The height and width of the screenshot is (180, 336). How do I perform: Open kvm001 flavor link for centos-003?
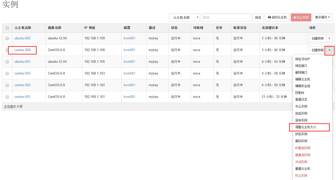[x=129, y=73]
